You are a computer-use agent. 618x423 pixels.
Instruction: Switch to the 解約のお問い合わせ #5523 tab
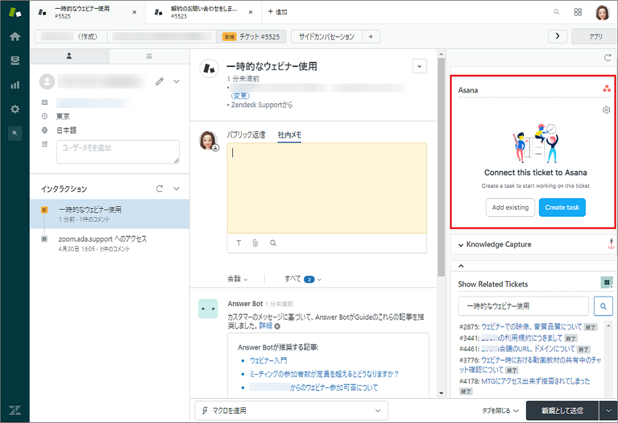203,12
